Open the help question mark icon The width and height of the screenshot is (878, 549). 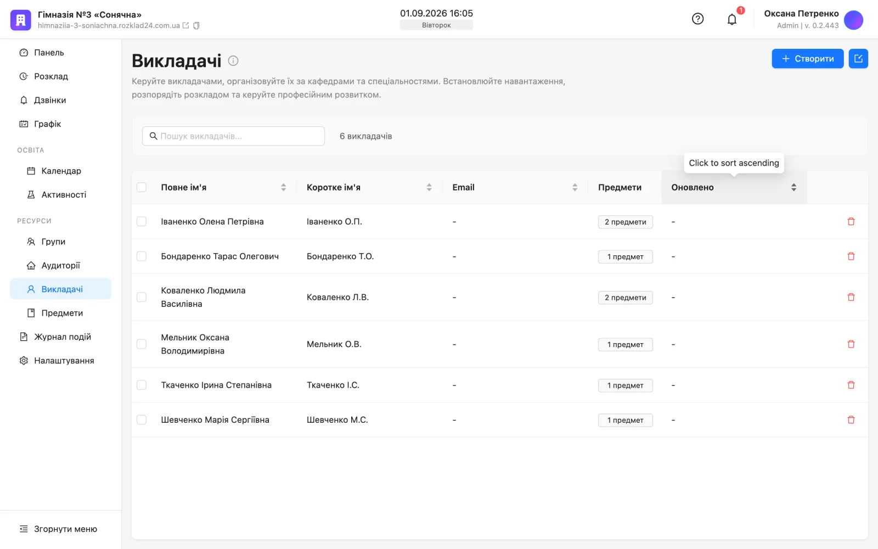(x=697, y=19)
